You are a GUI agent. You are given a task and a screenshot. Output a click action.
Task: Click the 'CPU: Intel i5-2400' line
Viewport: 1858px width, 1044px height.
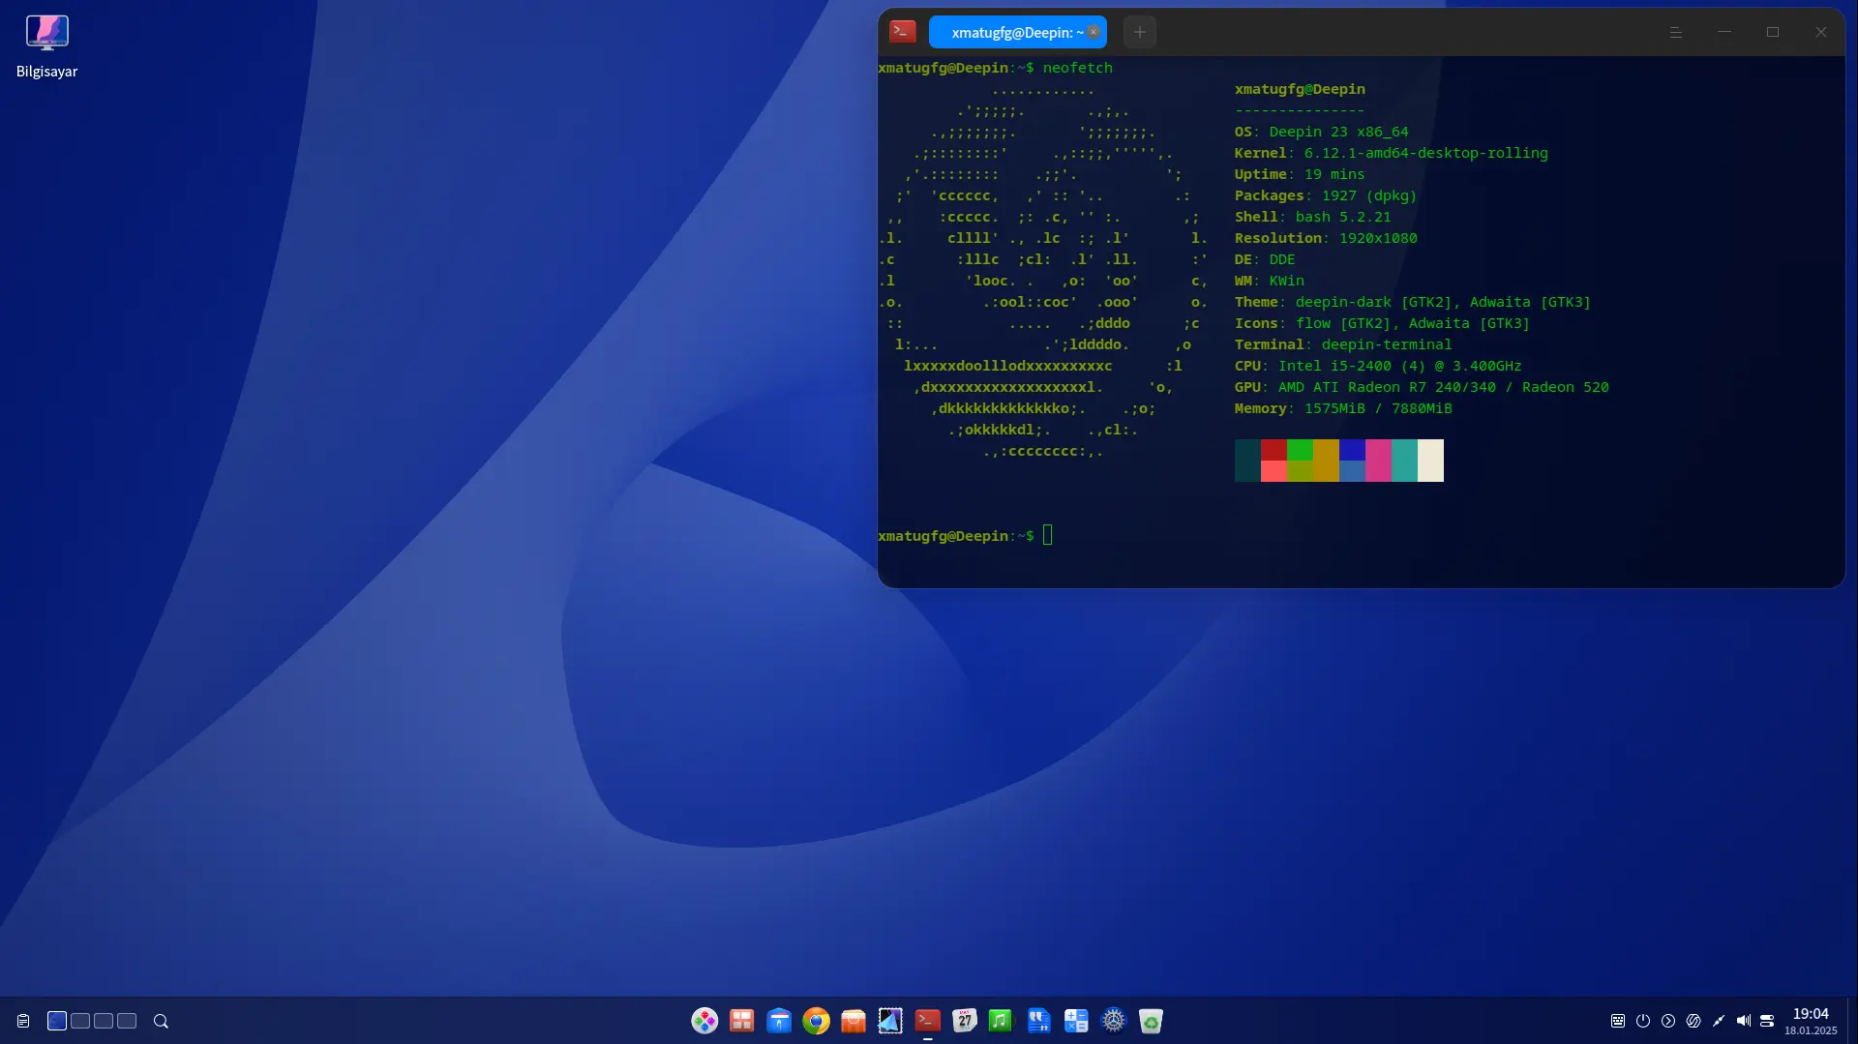pos(1378,366)
